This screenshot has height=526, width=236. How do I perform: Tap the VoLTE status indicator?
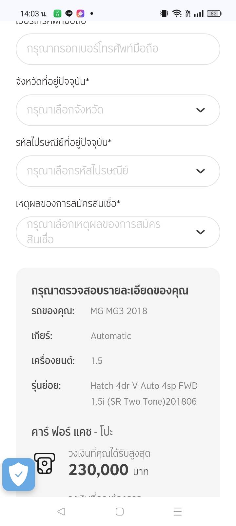pyautogui.click(x=188, y=13)
